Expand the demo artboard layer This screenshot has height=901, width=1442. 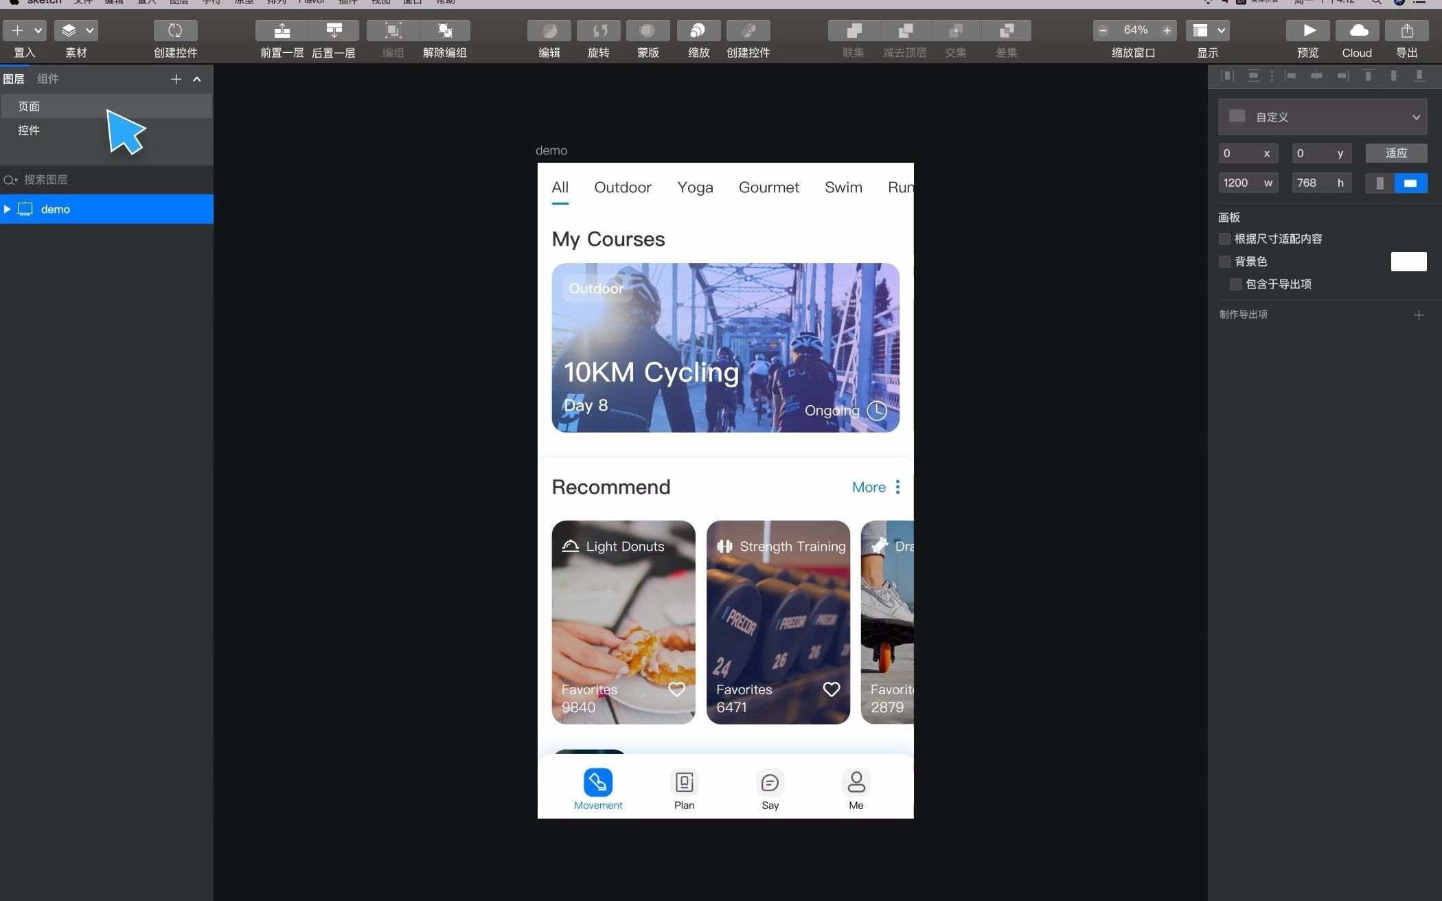pos(8,209)
